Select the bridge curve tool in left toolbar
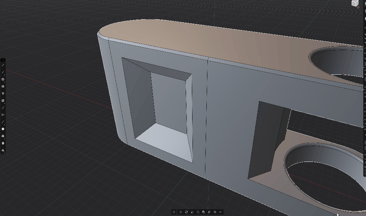Viewport: 366px width, 216px height. 3,122
